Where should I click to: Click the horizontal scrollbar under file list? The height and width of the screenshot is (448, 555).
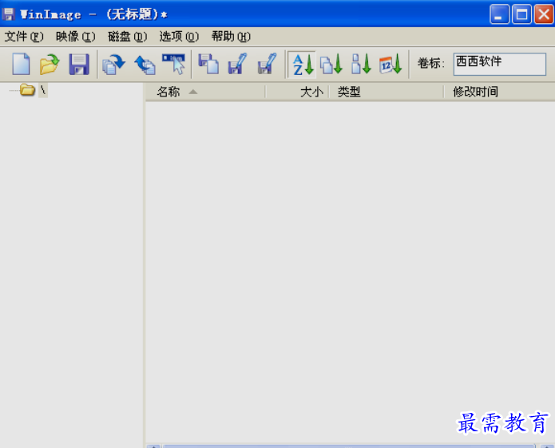tap(349, 446)
